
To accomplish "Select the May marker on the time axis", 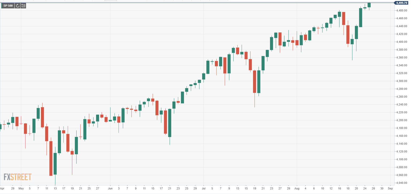I will 21,188.
